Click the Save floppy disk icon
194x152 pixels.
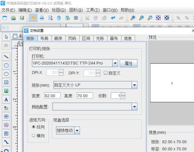[22, 18]
